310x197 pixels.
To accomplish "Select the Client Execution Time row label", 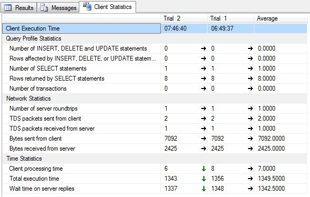I will click(81, 28).
